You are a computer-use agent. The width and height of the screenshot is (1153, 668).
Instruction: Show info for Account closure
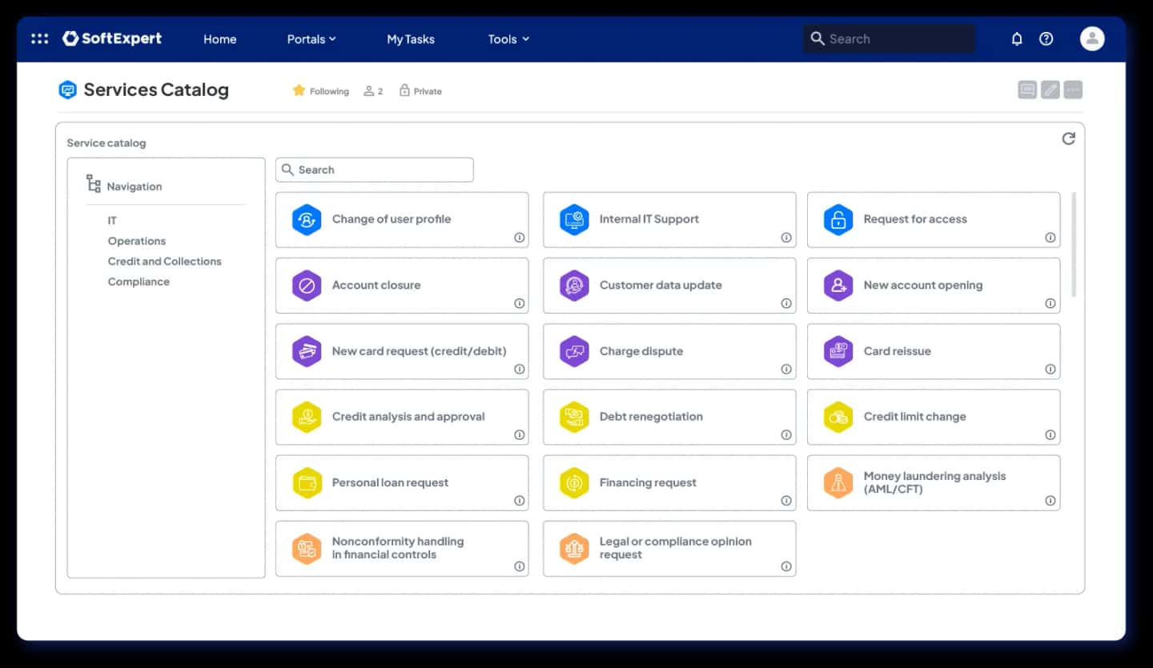coord(519,303)
